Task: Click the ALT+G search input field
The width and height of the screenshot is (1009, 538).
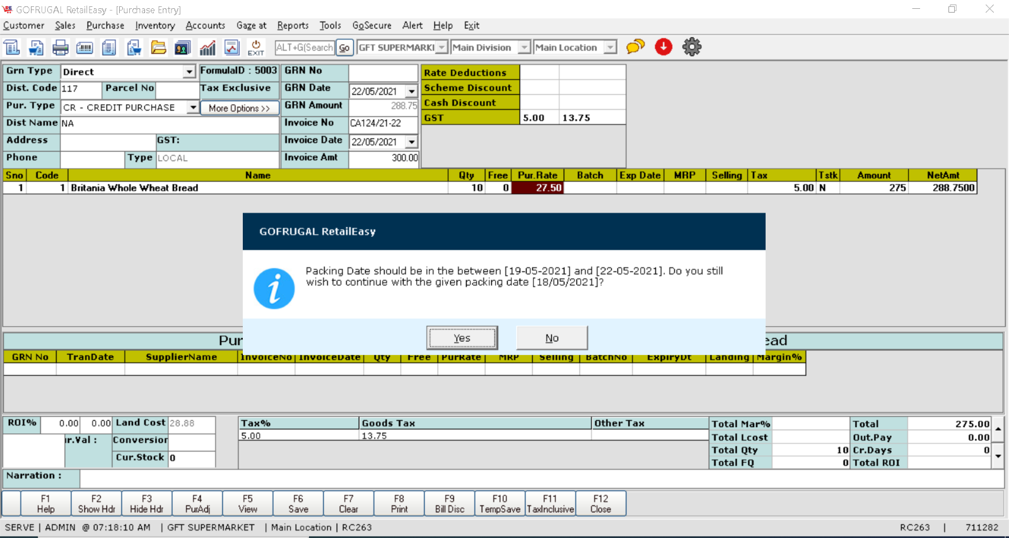Action: click(305, 47)
